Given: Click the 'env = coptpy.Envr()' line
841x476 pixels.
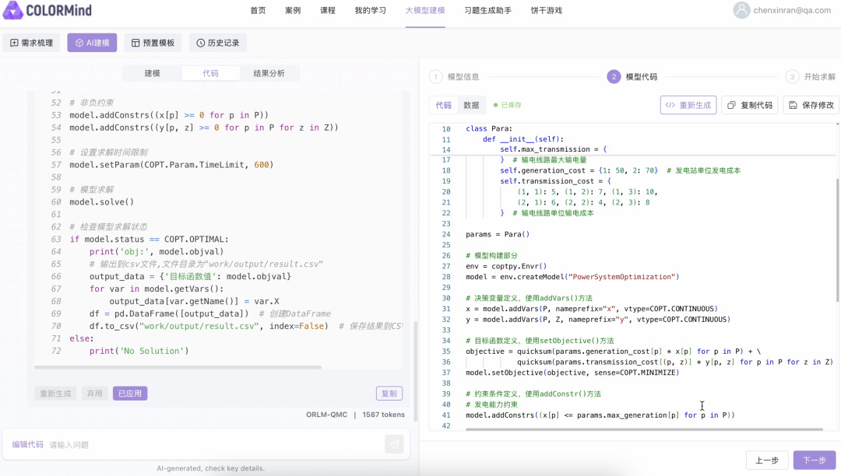Looking at the screenshot, I should [506, 266].
